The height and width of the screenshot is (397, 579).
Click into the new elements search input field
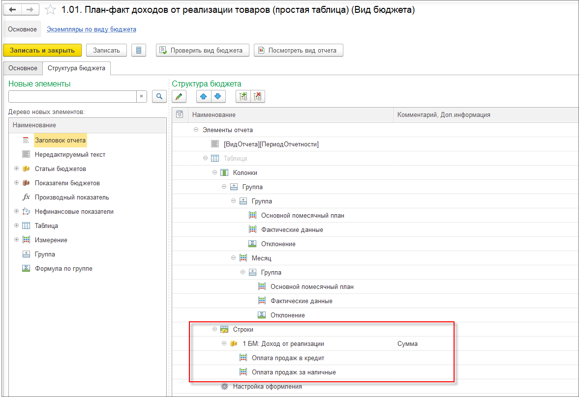72,96
